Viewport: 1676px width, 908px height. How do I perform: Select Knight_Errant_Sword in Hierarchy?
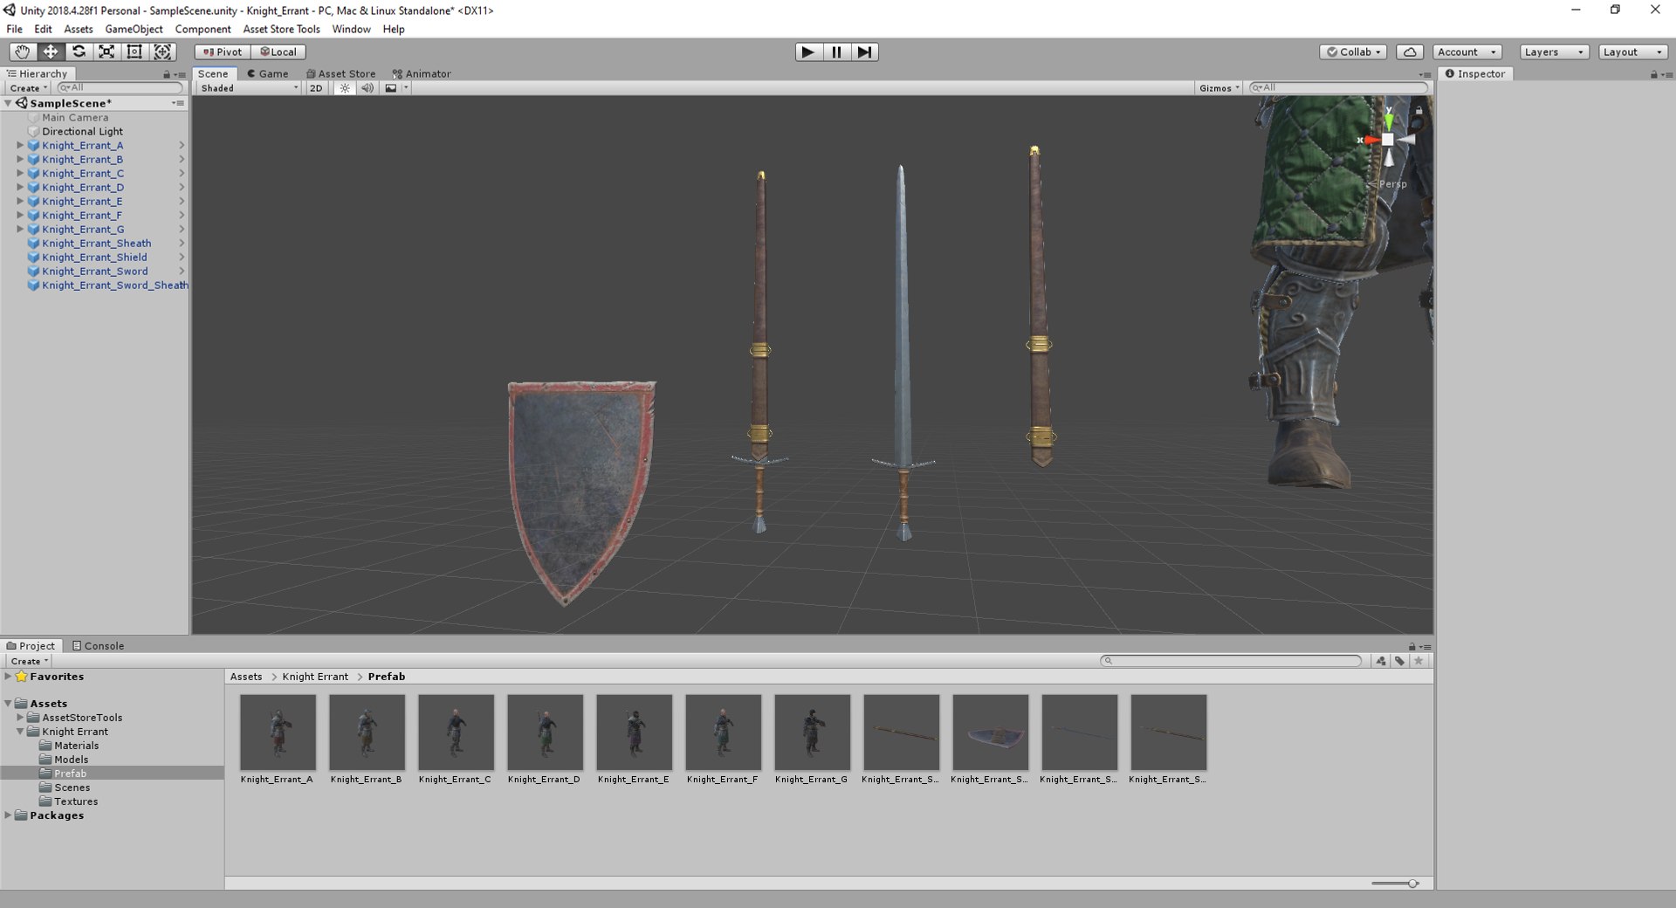coord(94,272)
